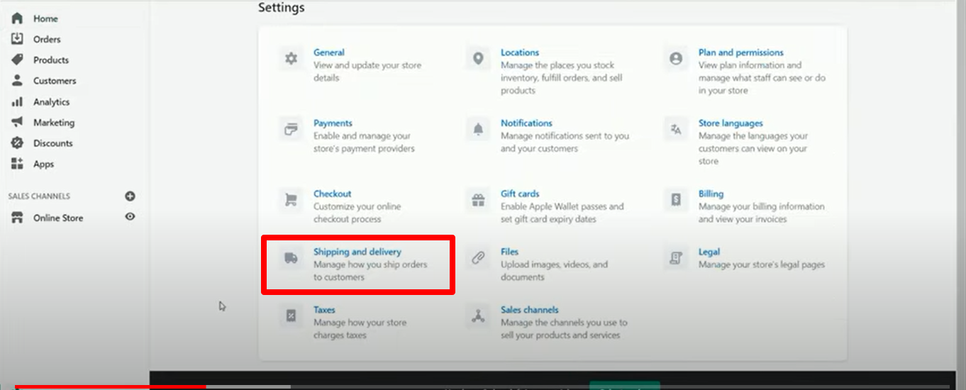Go to Home in sidebar
The width and height of the screenshot is (966, 390).
tap(45, 18)
